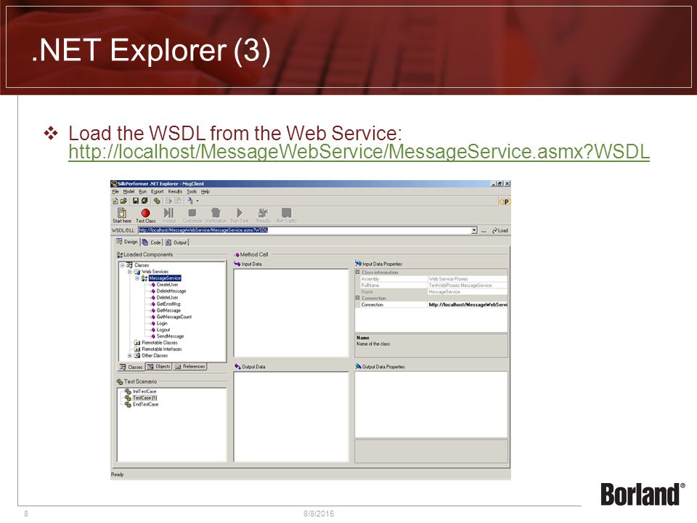Open the MessageService.asmx?WSDL hyperlink on the slide
The height and width of the screenshot is (523, 697).
[359, 152]
